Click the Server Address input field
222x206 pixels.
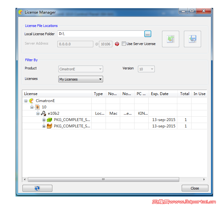click(75, 44)
